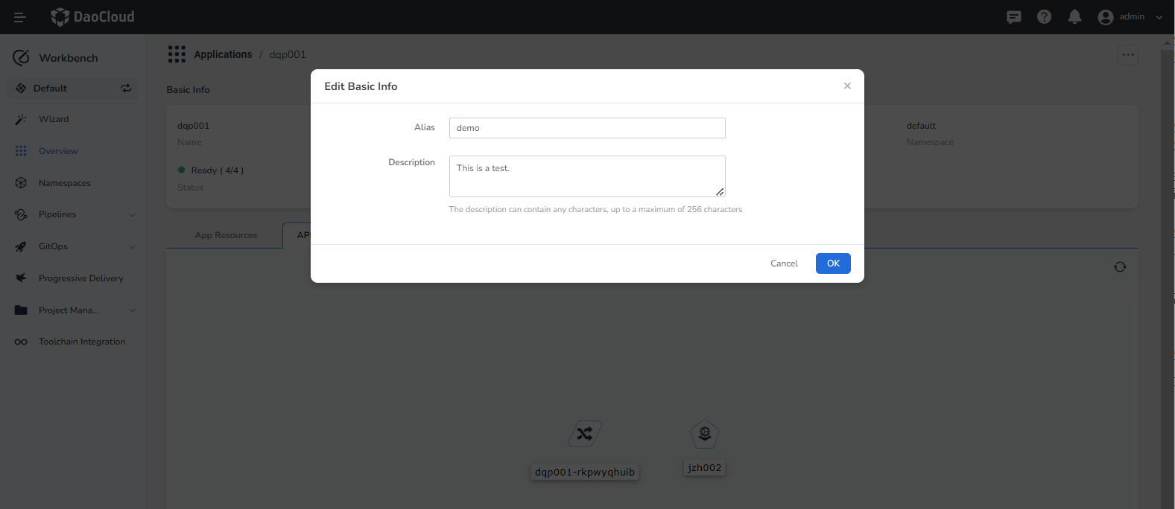Click the refresh icon in topology panel
This screenshot has width=1175, height=509.
(x=1119, y=267)
